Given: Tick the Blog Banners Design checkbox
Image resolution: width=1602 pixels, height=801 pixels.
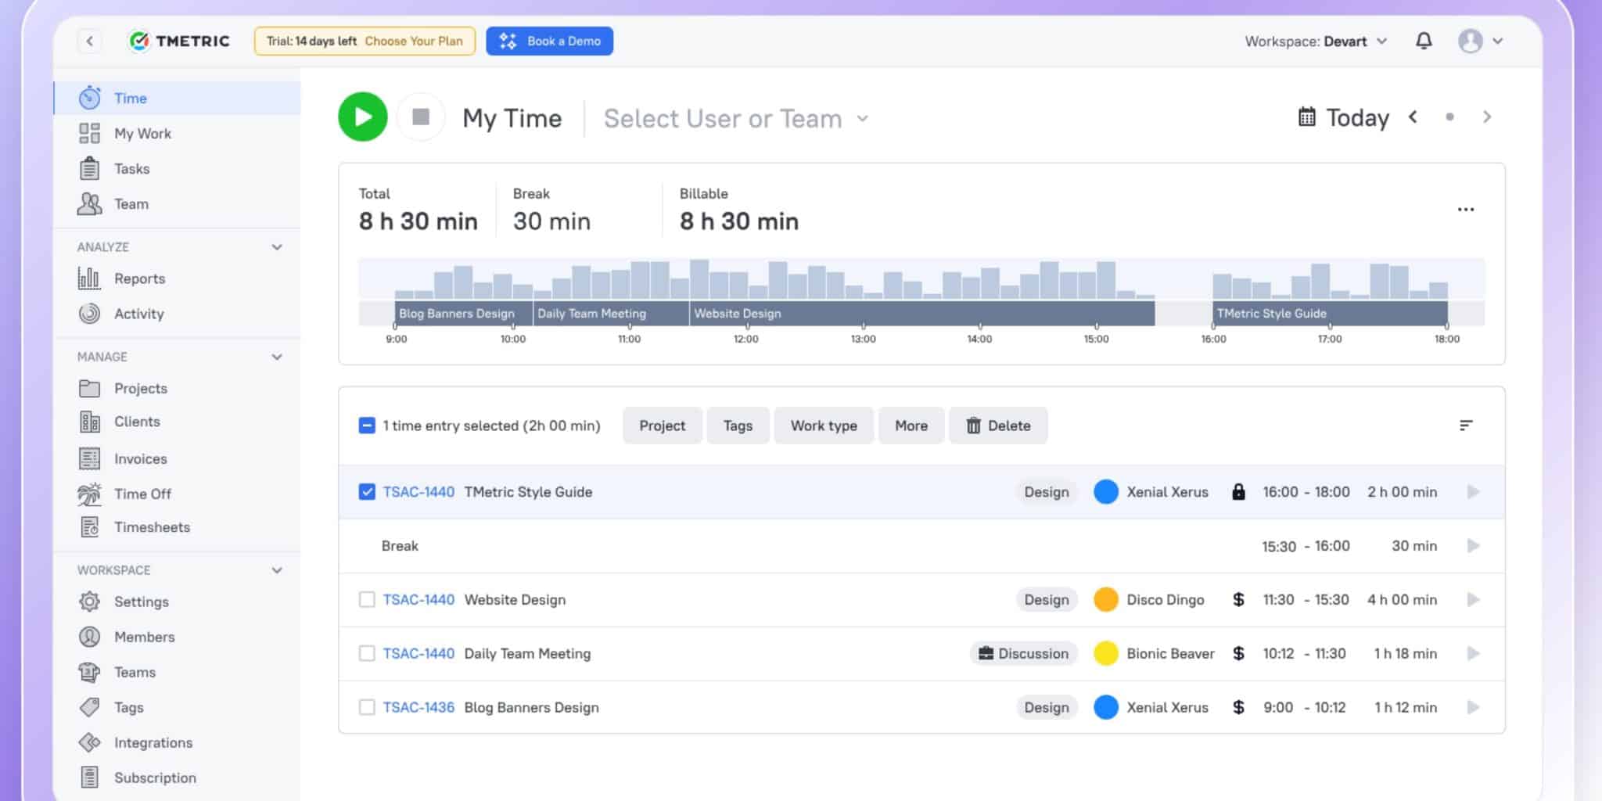Looking at the screenshot, I should tap(367, 707).
